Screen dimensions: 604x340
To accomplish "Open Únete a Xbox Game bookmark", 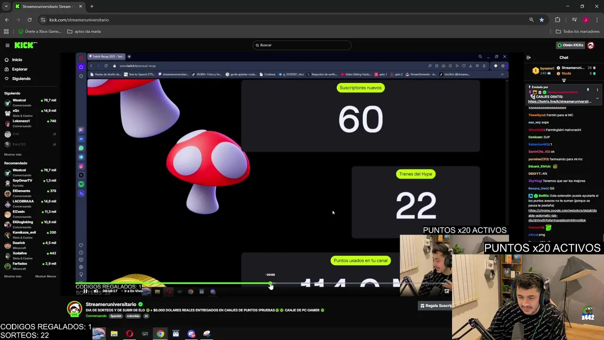I will coord(40,32).
